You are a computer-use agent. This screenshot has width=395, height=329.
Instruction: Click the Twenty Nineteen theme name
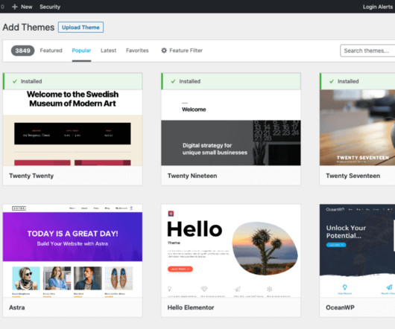tap(192, 176)
